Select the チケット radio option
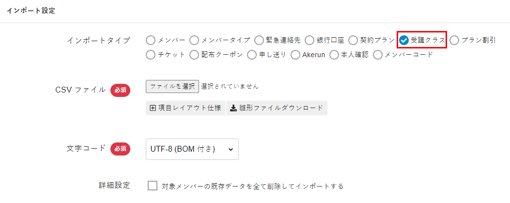Screen dimensions: 510x203 point(151,55)
